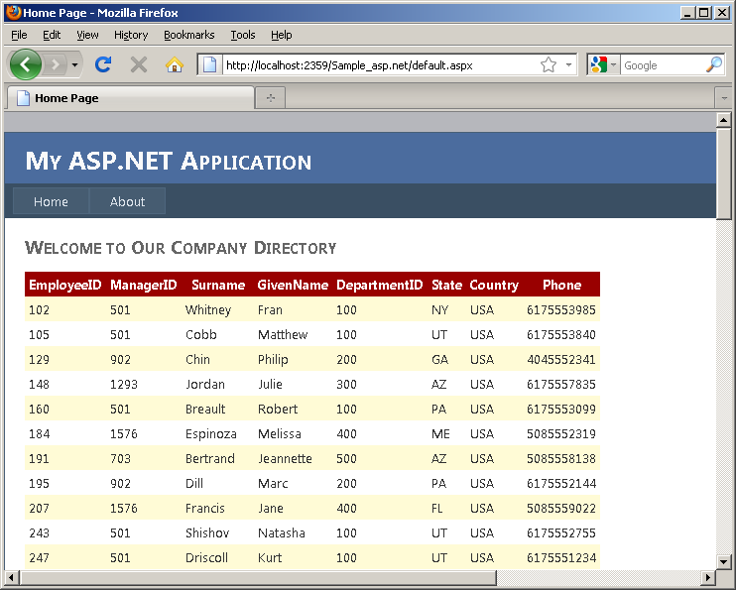This screenshot has width=736, height=590.
Task: Click the Phone column header
Action: (561, 285)
